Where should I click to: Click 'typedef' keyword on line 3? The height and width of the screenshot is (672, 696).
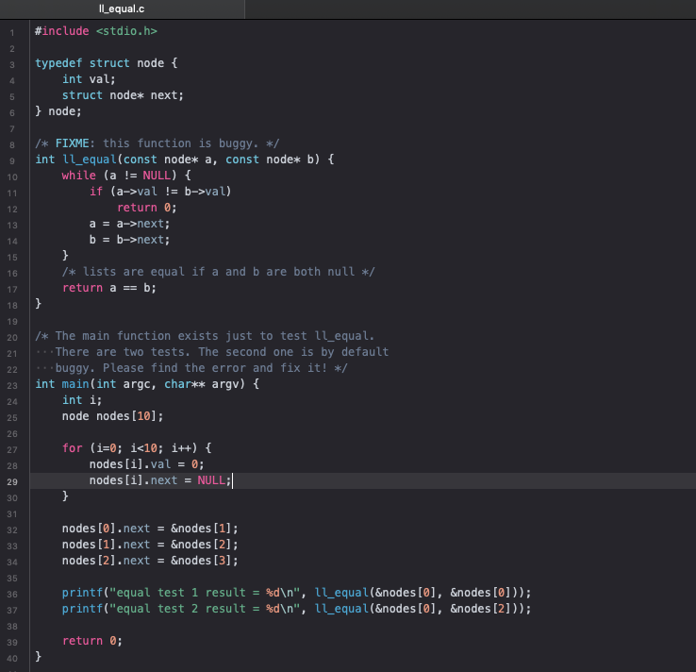(x=58, y=63)
